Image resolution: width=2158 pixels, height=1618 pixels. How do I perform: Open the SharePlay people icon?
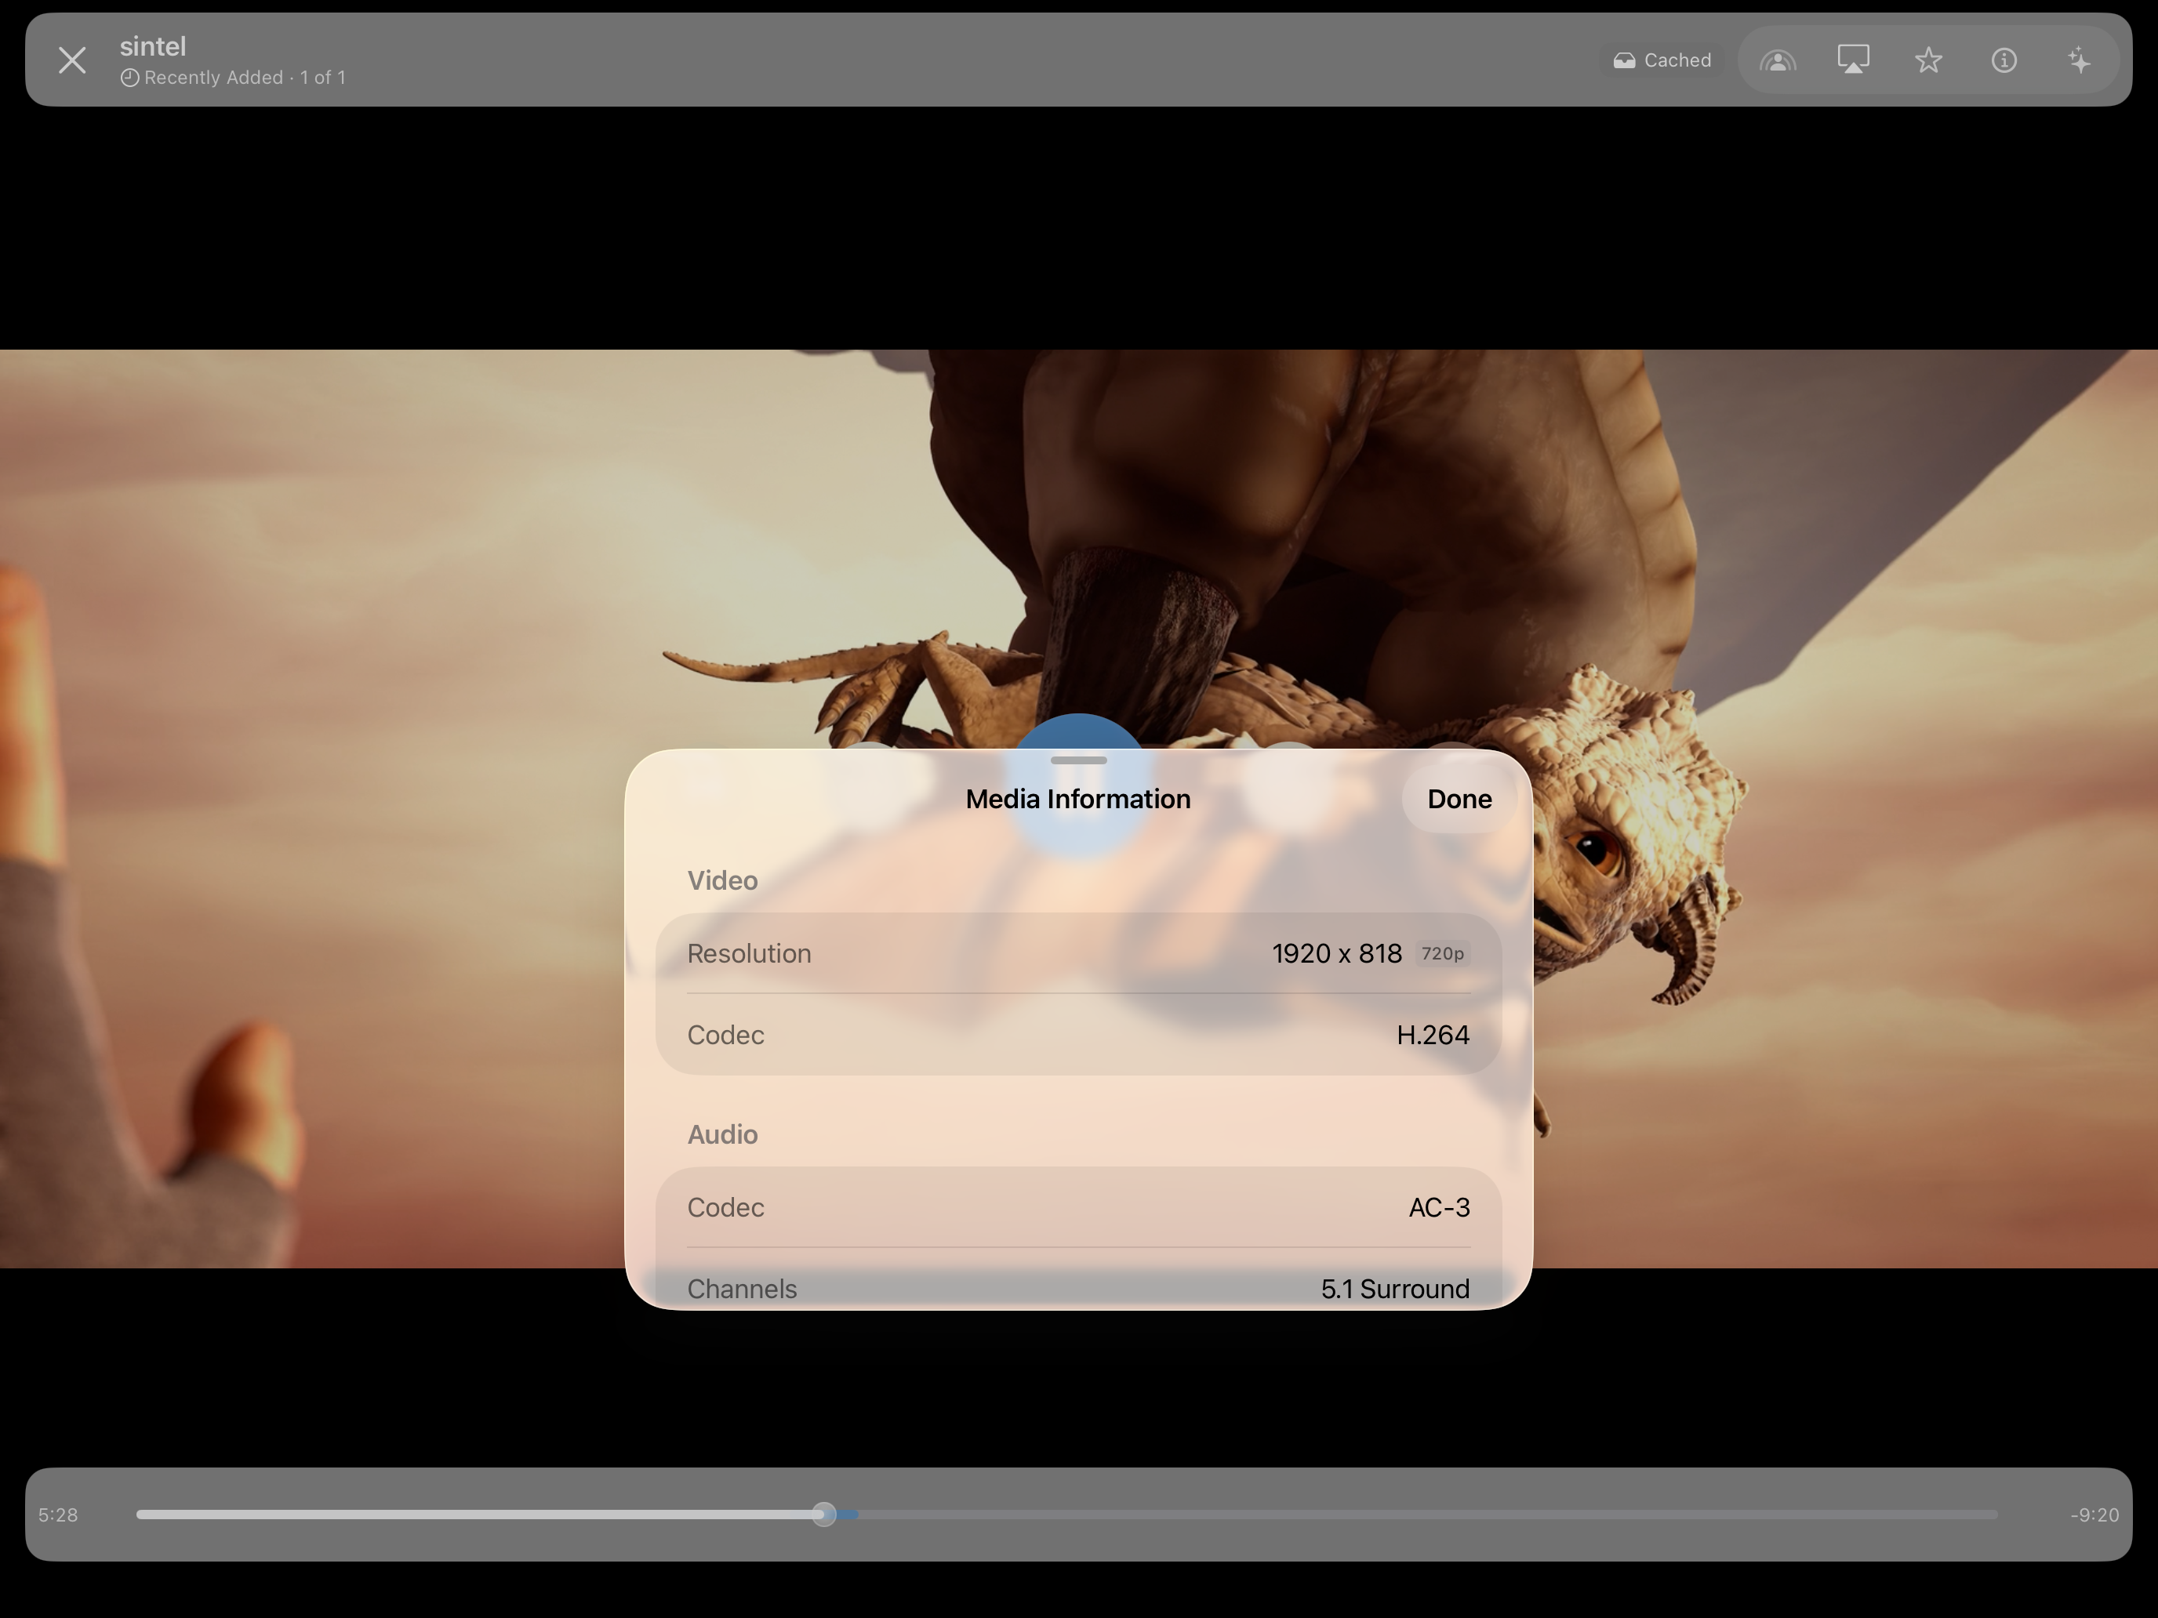[x=1778, y=60]
